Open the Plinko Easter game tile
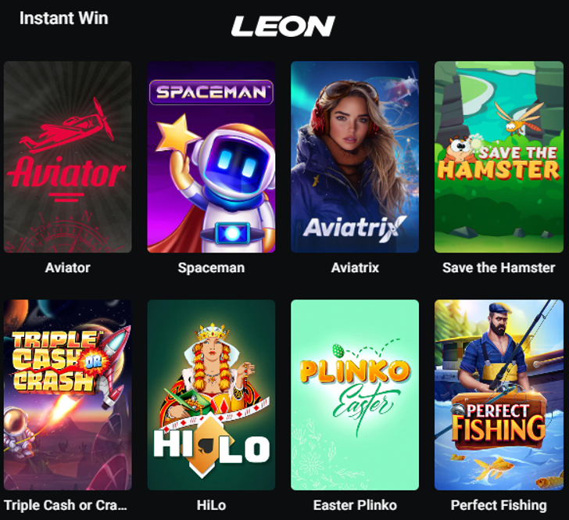This screenshot has width=569, height=520. point(355,395)
